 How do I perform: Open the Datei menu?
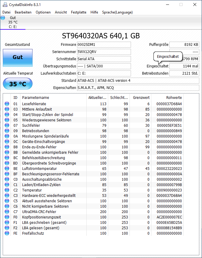coord(6,12)
